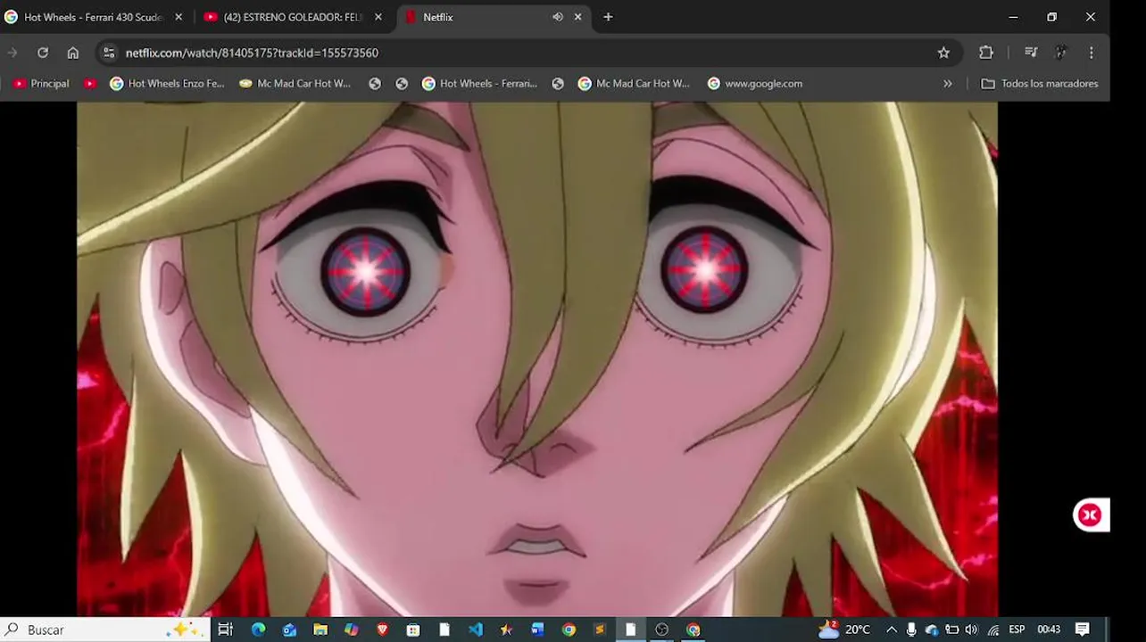Open the volume control in the tray
Screen dimensions: 1146x642
[x=972, y=630]
